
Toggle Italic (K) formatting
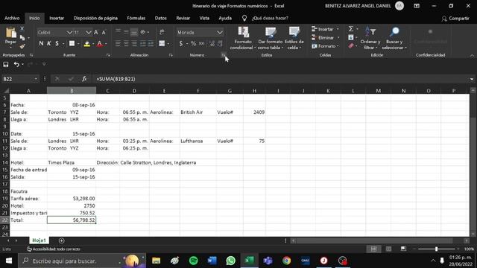(49, 44)
